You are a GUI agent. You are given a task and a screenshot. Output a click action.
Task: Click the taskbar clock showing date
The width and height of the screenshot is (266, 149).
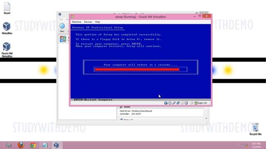pos(256,145)
